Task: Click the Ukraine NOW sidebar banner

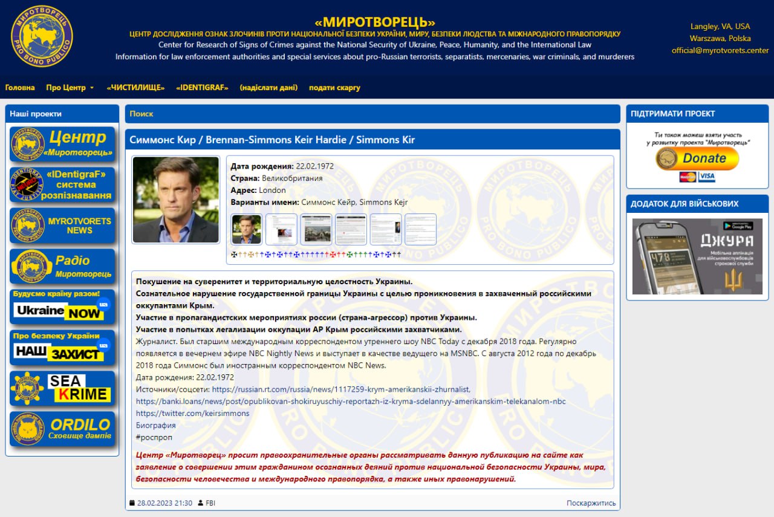Action: tap(62, 307)
